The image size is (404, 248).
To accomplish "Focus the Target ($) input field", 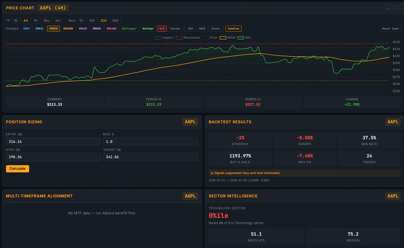I will click(x=150, y=157).
